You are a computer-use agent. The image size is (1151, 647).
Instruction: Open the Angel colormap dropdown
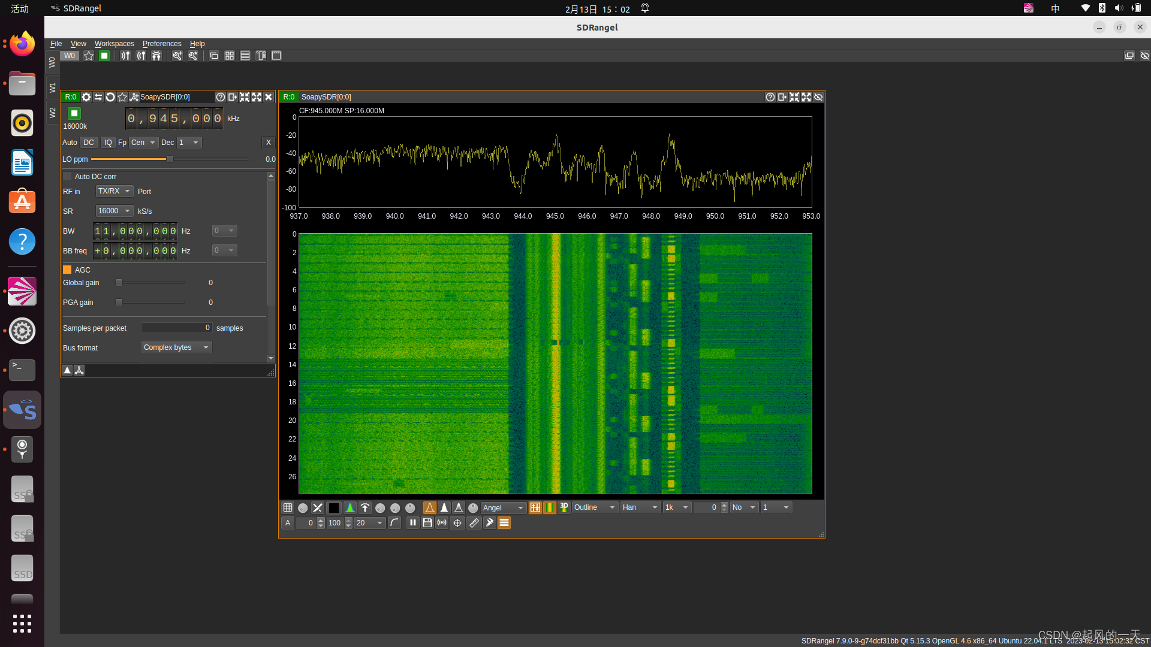[504, 508]
